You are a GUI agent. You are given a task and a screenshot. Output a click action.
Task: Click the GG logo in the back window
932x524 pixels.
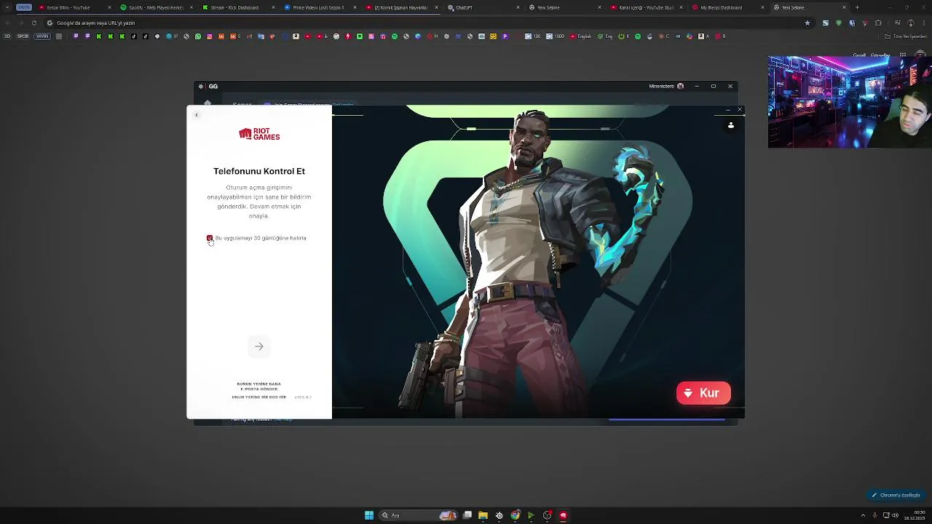(x=208, y=86)
